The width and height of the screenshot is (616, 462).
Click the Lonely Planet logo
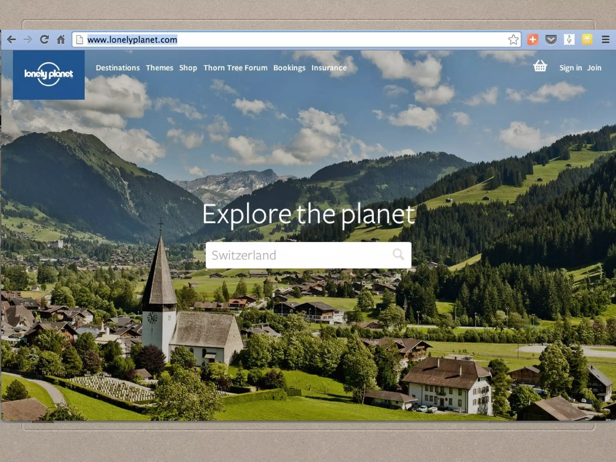pos(49,75)
